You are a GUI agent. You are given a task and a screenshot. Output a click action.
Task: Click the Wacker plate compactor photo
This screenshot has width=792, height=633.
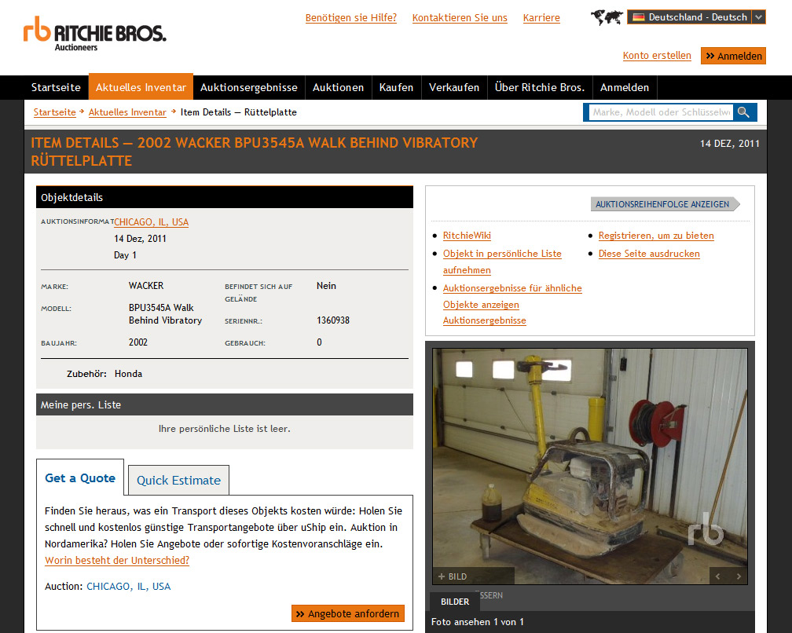pyautogui.click(x=590, y=467)
